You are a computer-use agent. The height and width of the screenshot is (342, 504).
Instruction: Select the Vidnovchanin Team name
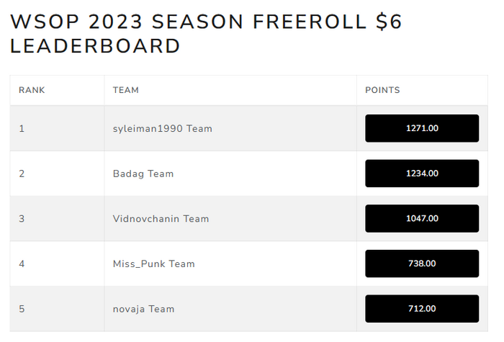161,219
